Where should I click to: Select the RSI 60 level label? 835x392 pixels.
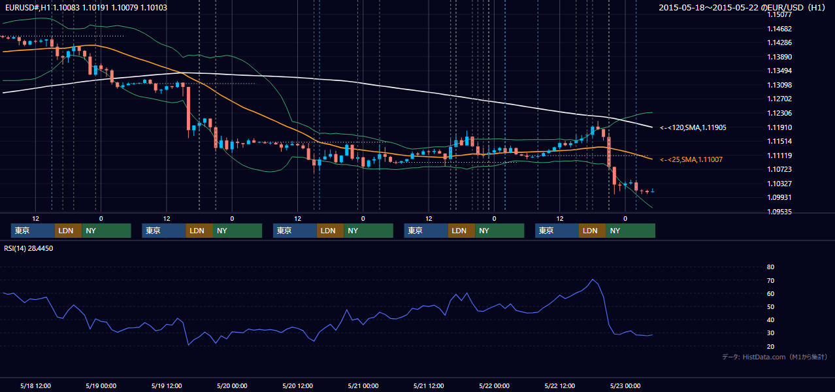click(770, 293)
